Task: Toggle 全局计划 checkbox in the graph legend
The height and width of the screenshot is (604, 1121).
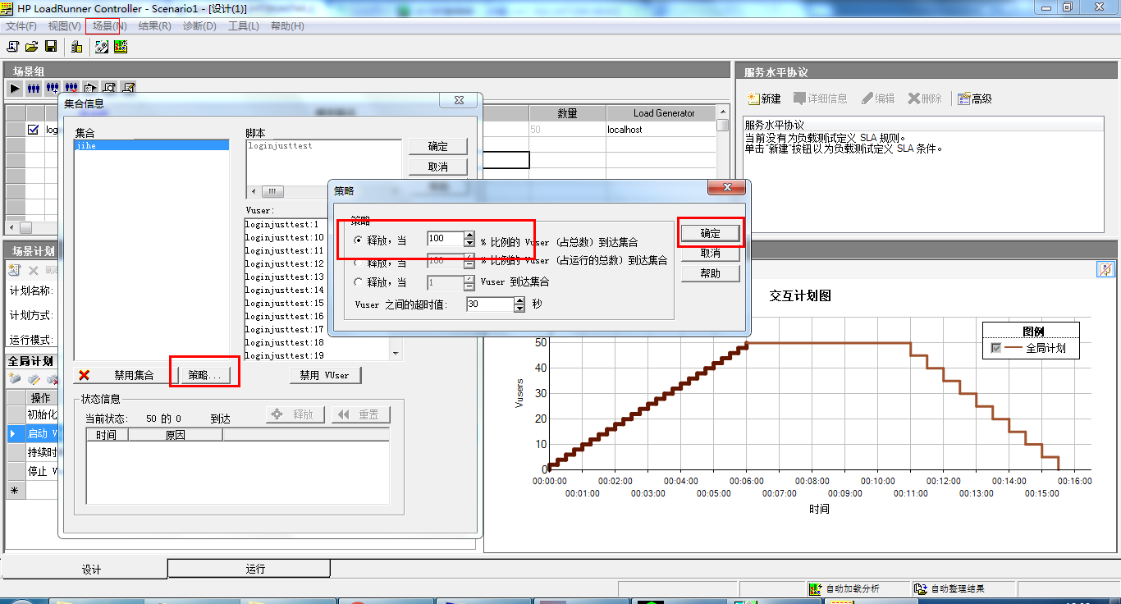Action: click(x=996, y=348)
